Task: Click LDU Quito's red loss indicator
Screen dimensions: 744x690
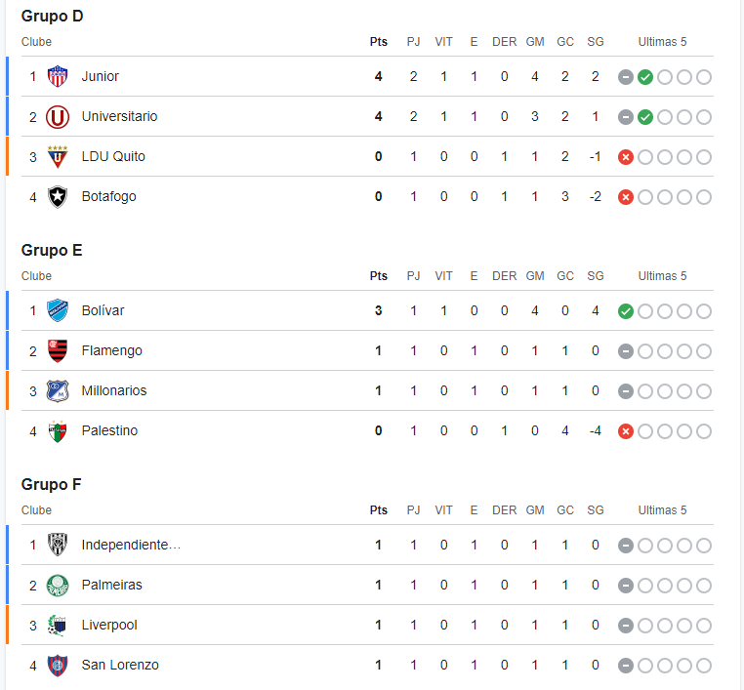Action: pyautogui.click(x=626, y=157)
